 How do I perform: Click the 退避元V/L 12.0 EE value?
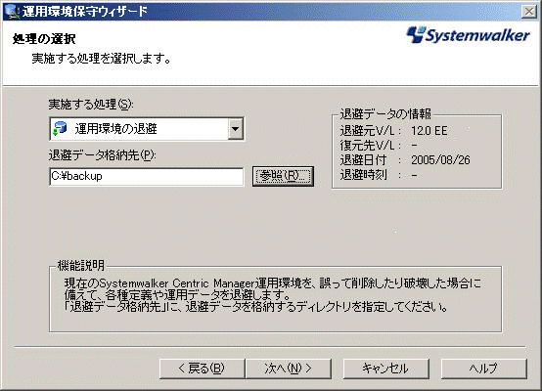pos(429,131)
